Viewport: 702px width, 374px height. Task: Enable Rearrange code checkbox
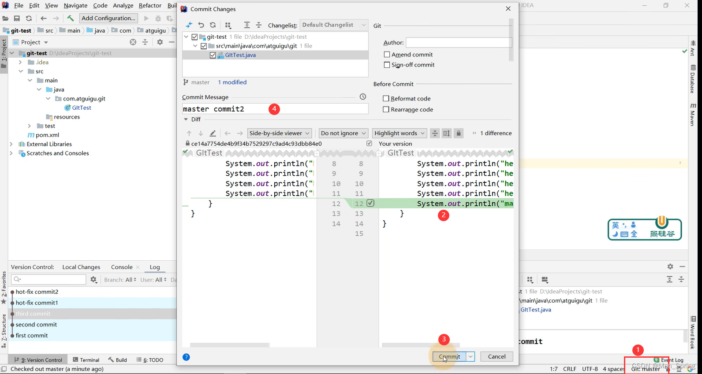386,110
